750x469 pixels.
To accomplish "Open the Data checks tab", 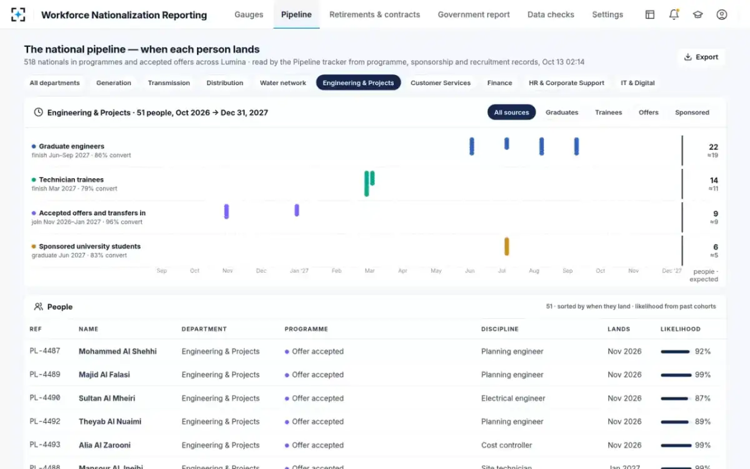I will pyautogui.click(x=551, y=14).
